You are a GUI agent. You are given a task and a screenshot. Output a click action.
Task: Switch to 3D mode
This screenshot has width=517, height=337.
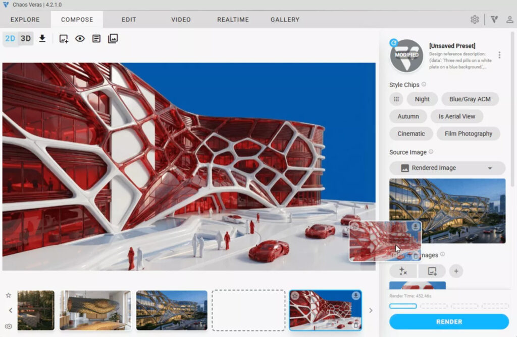click(25, 38)
